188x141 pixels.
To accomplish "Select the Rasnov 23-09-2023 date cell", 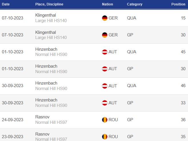I will [13, 136].
